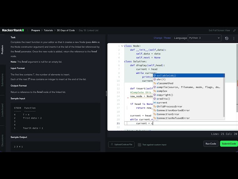Select copyright() autocomplete suggestion

(x=188, y=95)
